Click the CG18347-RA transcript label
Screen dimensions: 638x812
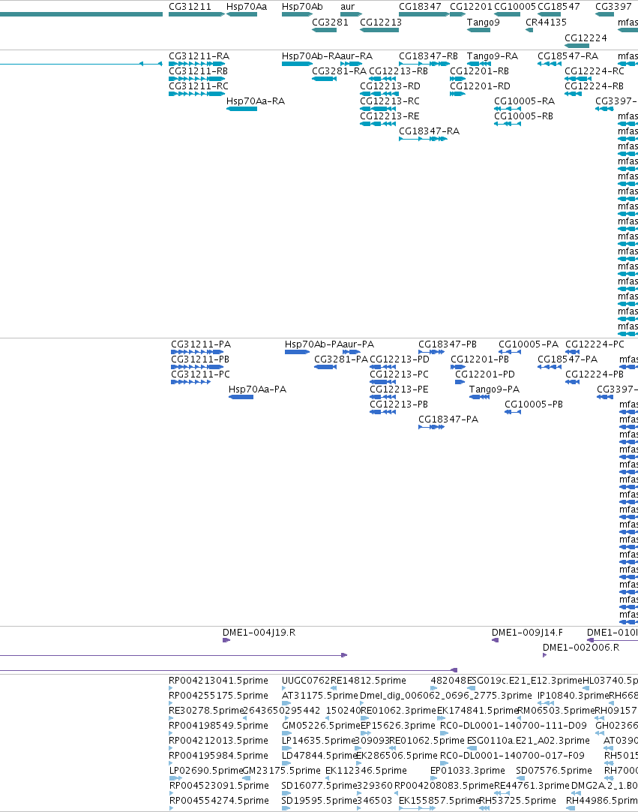[x=429, y=131]
